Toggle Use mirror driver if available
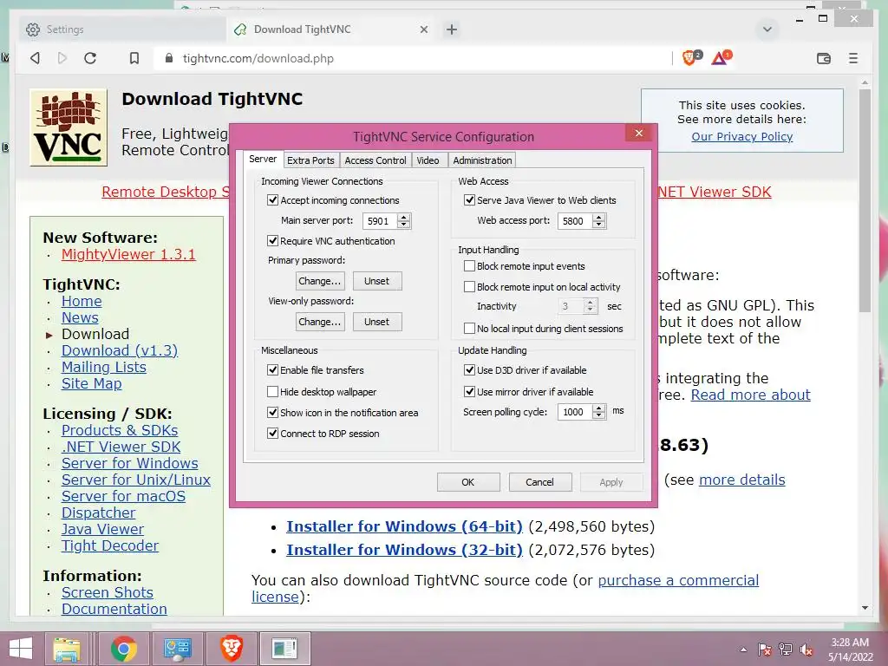Viewport: 888px width, 666px height. pos(469,391)
